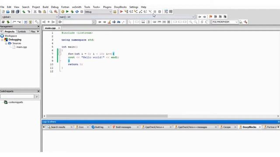280x157 pixels.
Task: Open Replace toolbar icon
Action: [x=56, y=12]
